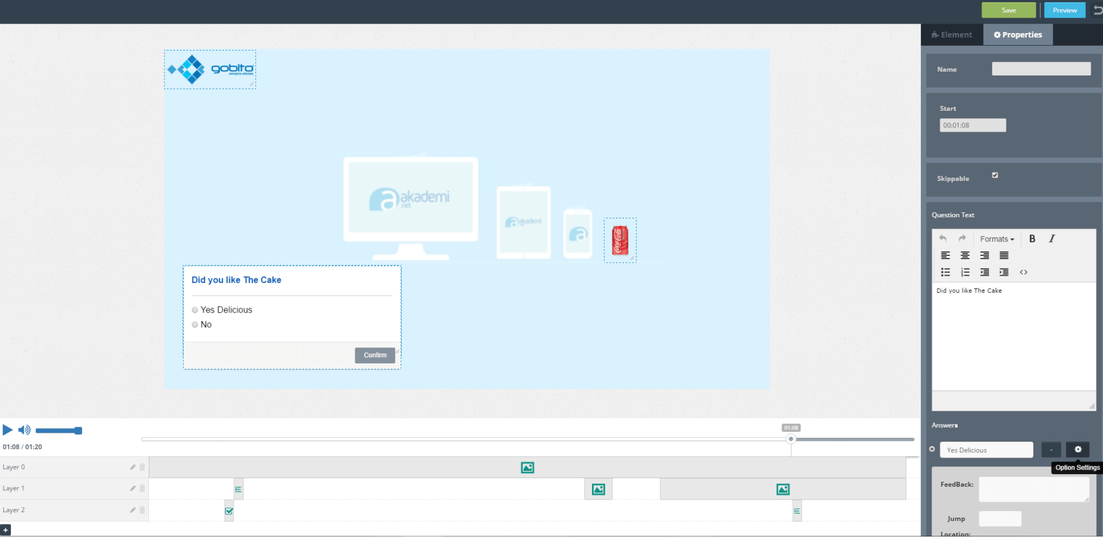Switch to the Element tab

[952, 35]
